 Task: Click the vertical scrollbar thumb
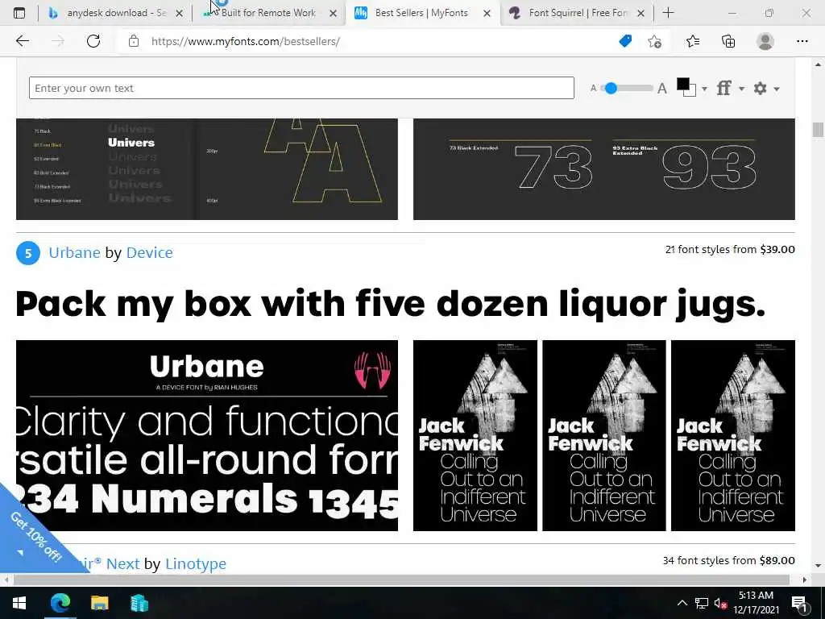[x=818, y=129]
